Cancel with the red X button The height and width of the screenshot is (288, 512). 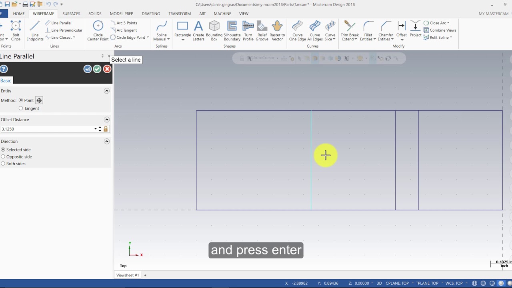pyautogui.click(x=107, y=69)
